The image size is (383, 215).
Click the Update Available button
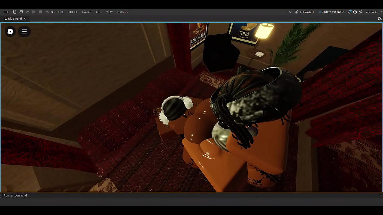pyautogui.click(x=332, y=12)
